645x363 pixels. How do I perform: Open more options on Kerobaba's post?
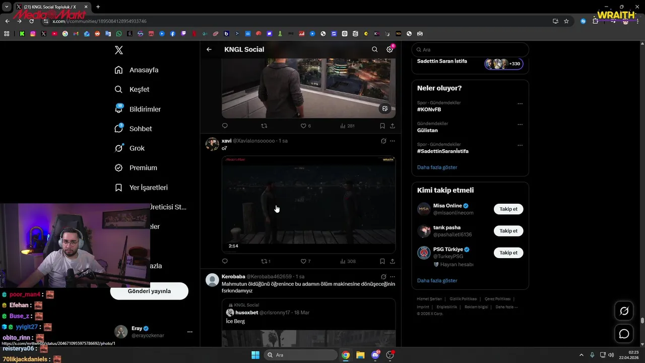393,277
